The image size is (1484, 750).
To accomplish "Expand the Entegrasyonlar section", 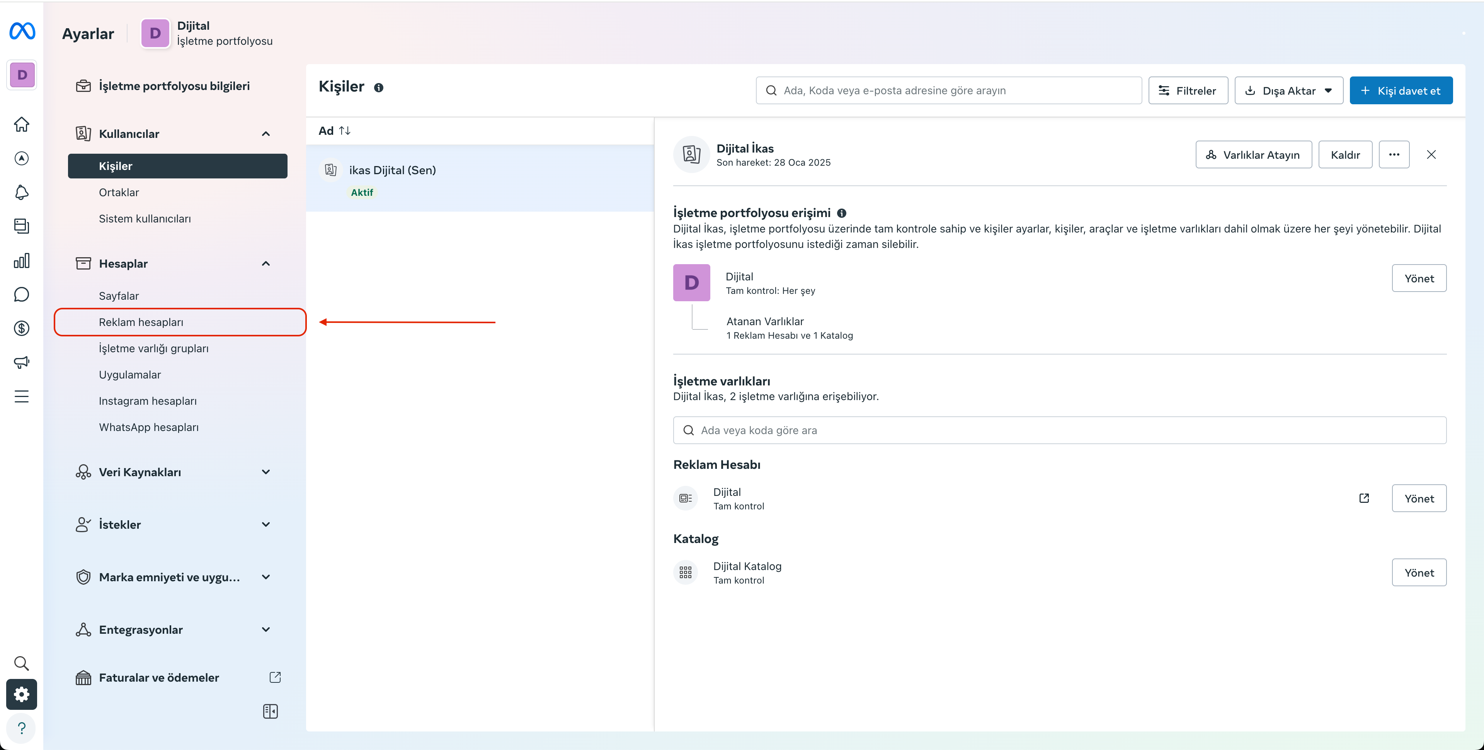I will click(265, 630).
